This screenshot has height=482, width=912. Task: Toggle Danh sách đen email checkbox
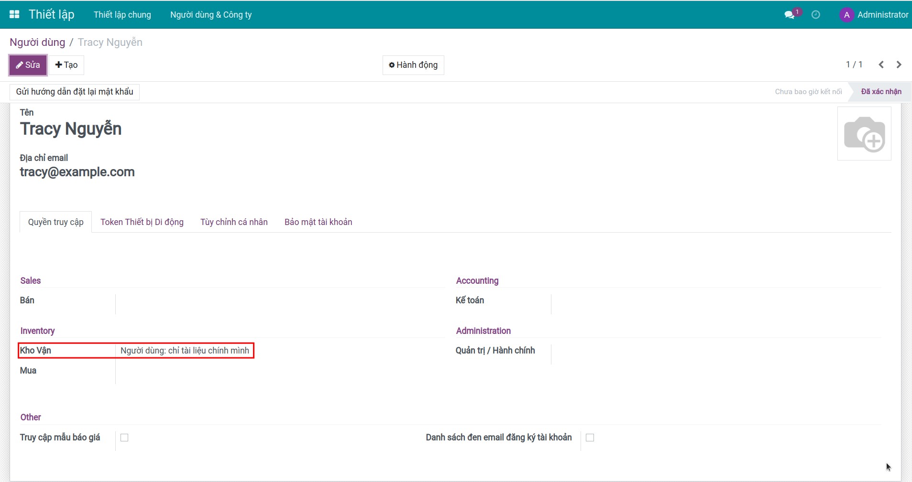(x=590, y=438)
